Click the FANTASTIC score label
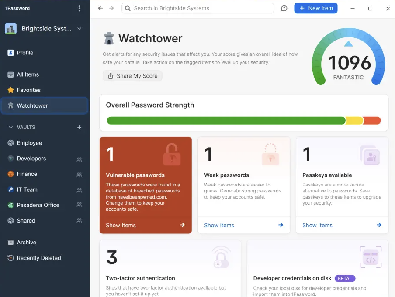395x297 pixels. point(348,78)
